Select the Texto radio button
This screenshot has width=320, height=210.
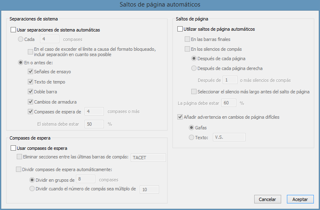(191, 137)
